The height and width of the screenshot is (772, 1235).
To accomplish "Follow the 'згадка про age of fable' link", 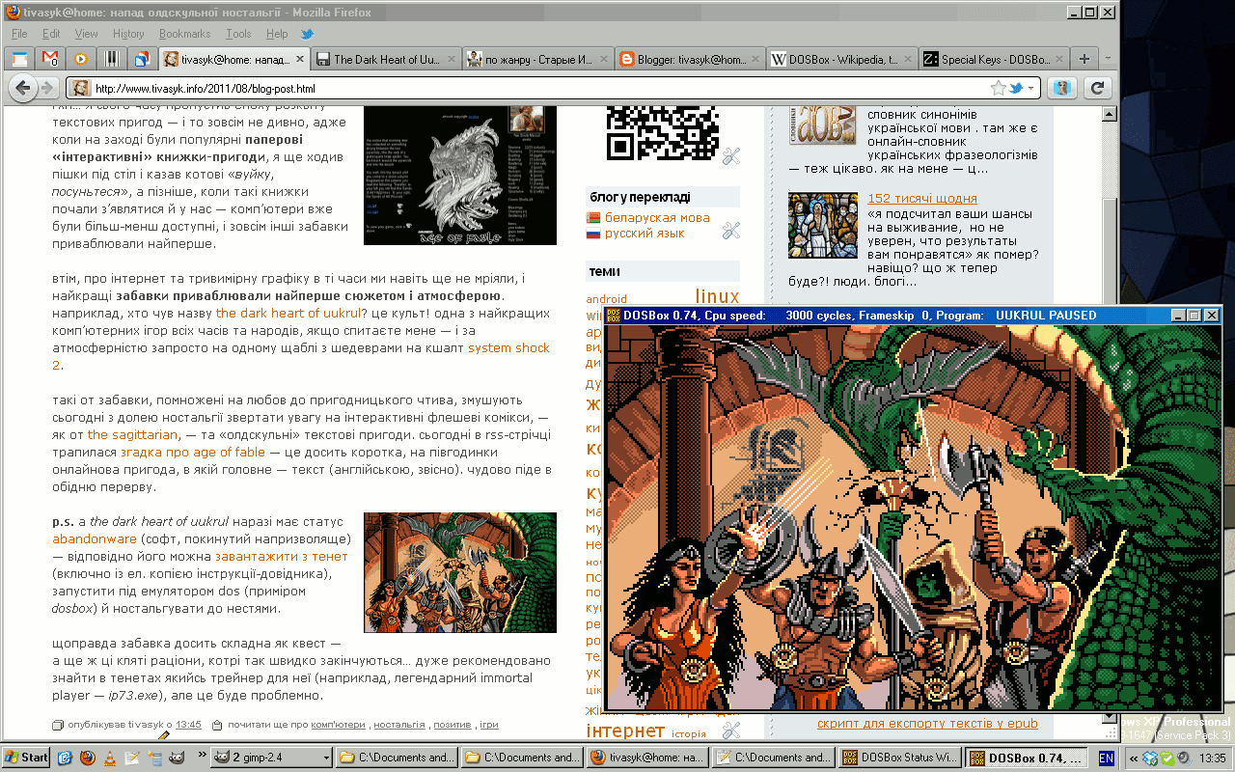I will click(192, 452).
